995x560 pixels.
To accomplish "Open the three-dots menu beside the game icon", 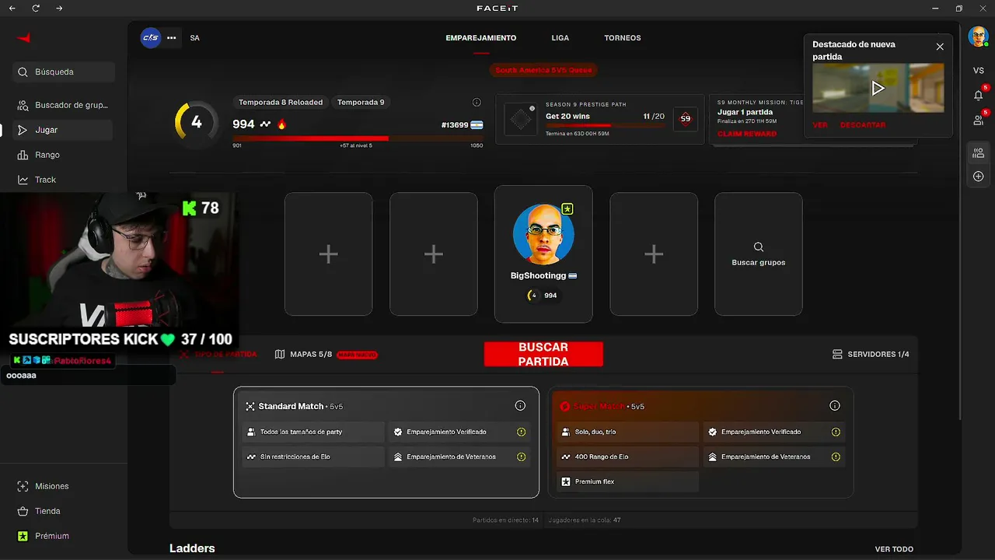I will [x=172, y=37].
